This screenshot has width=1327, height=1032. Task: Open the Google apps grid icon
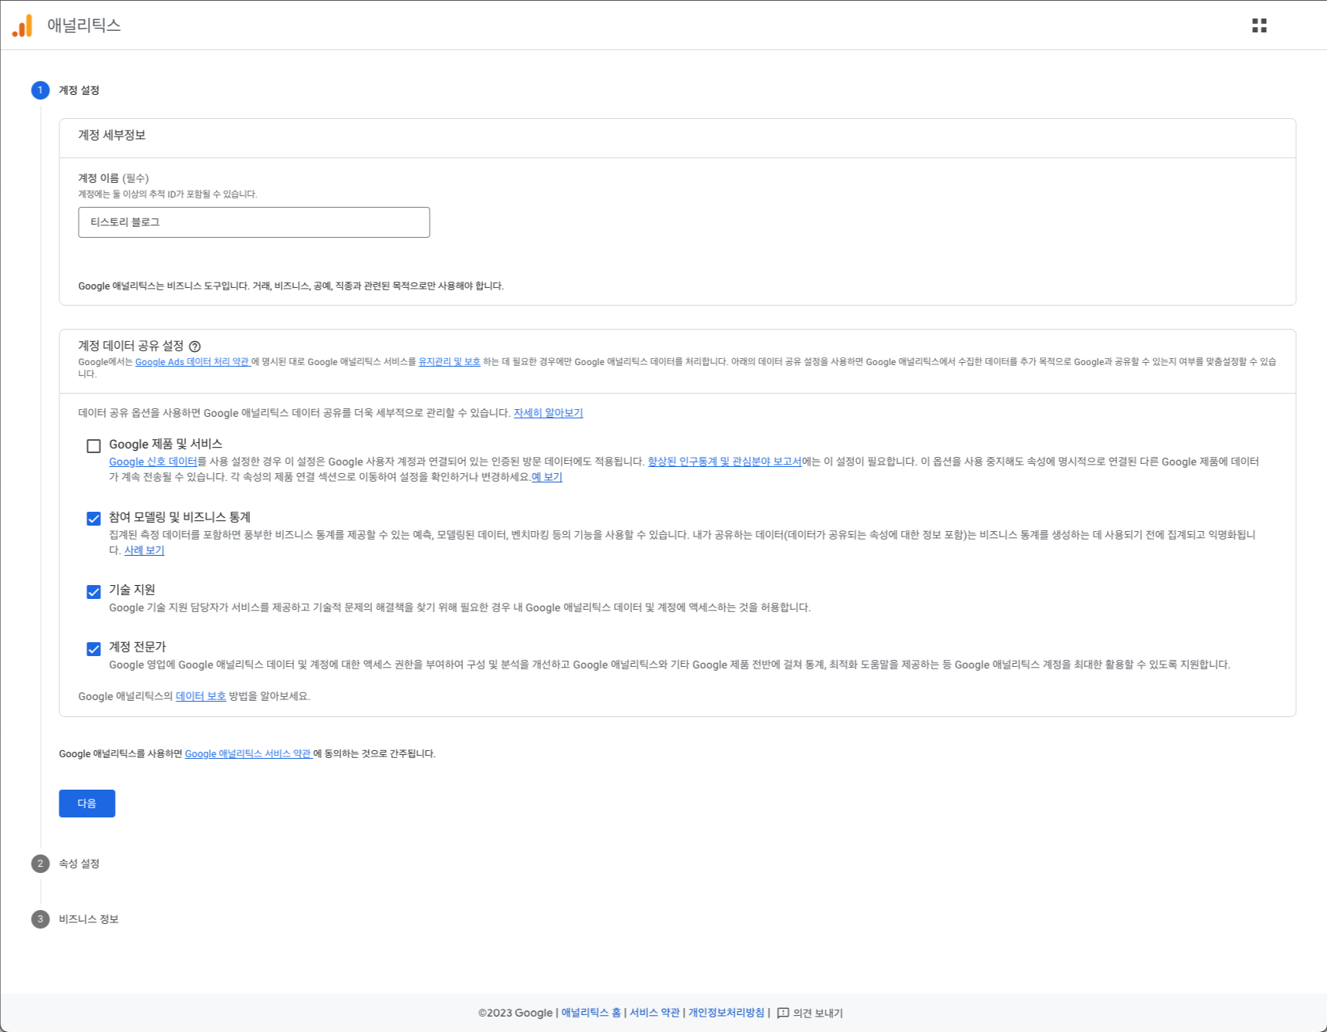coord(1259,25)
